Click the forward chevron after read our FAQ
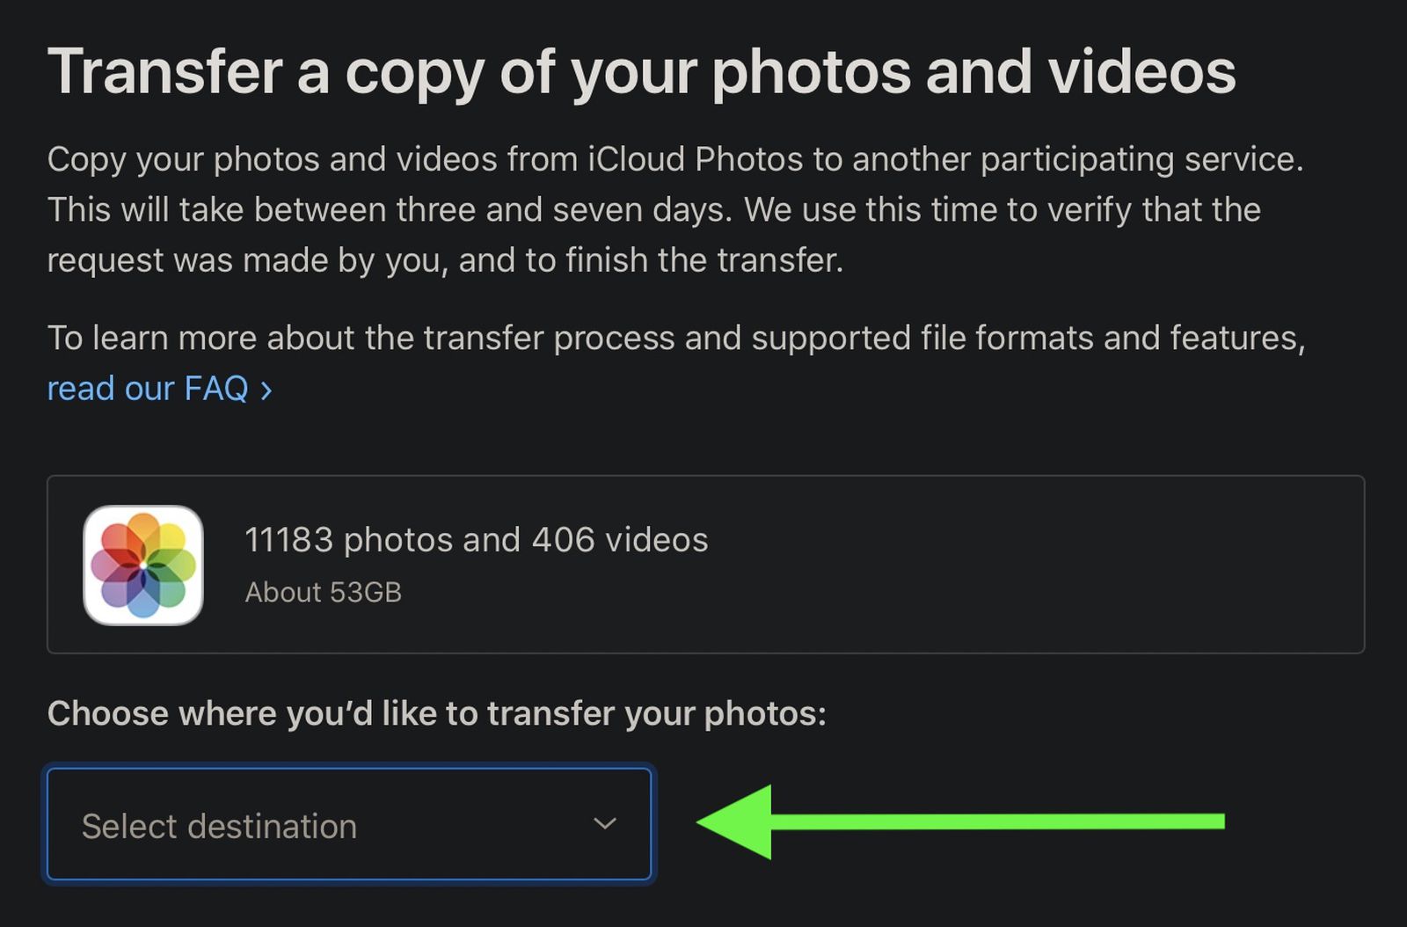The image size is (1407, 927). (266, 388)
